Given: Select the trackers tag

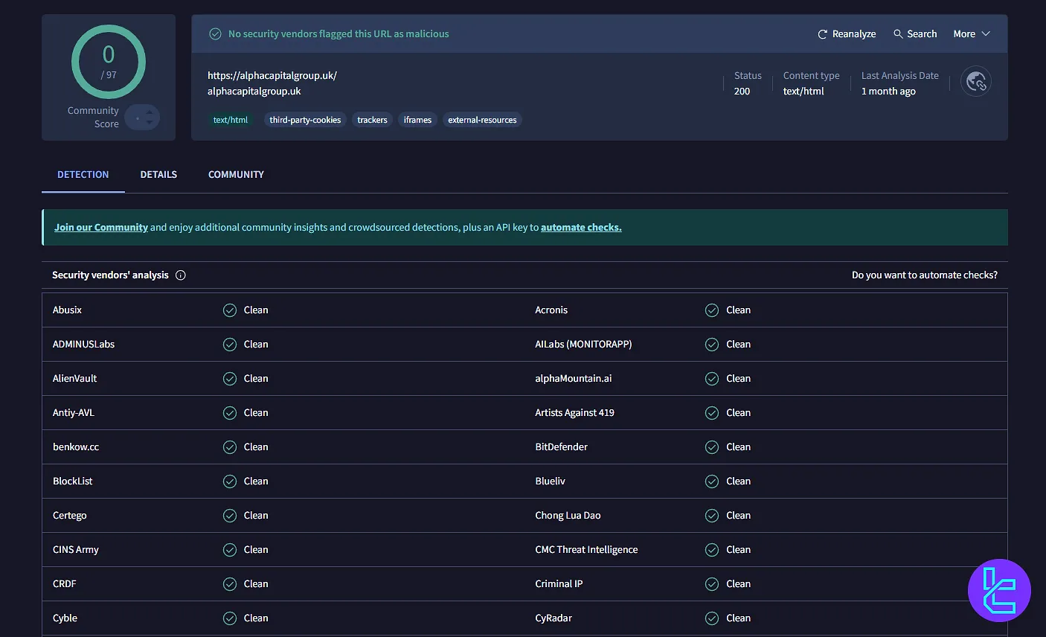Looking at the screenshot, I should pos(372,119).
